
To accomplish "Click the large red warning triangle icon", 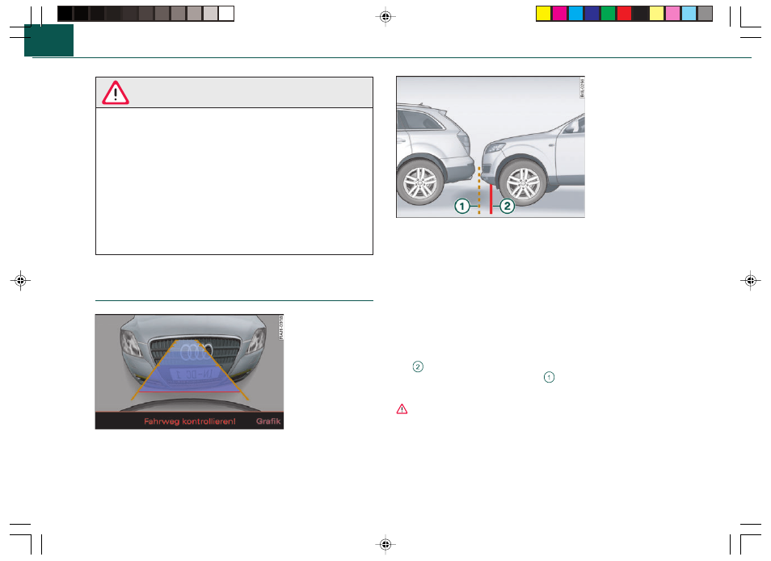I will pyautogui.click(x=116, y=93).
